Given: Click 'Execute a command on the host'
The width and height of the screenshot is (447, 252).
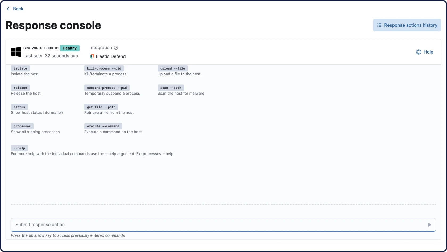Looking at the screenshot, I should coord(113,132).
